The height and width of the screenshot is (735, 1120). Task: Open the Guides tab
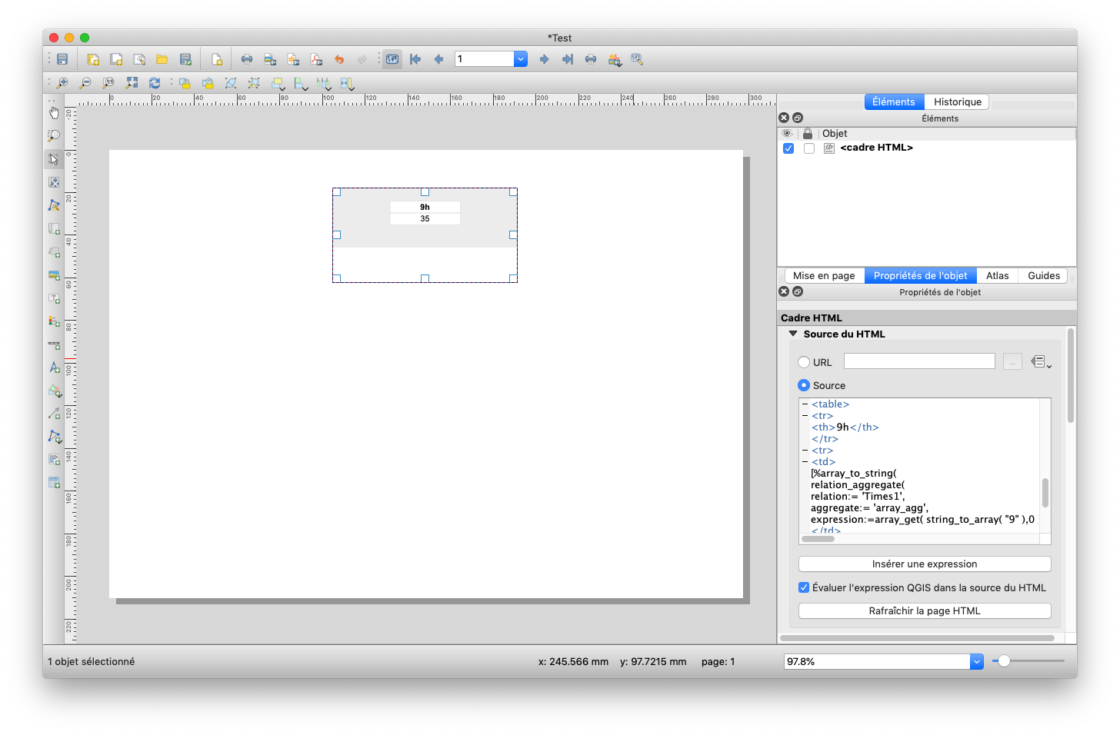pos(1044,275)
